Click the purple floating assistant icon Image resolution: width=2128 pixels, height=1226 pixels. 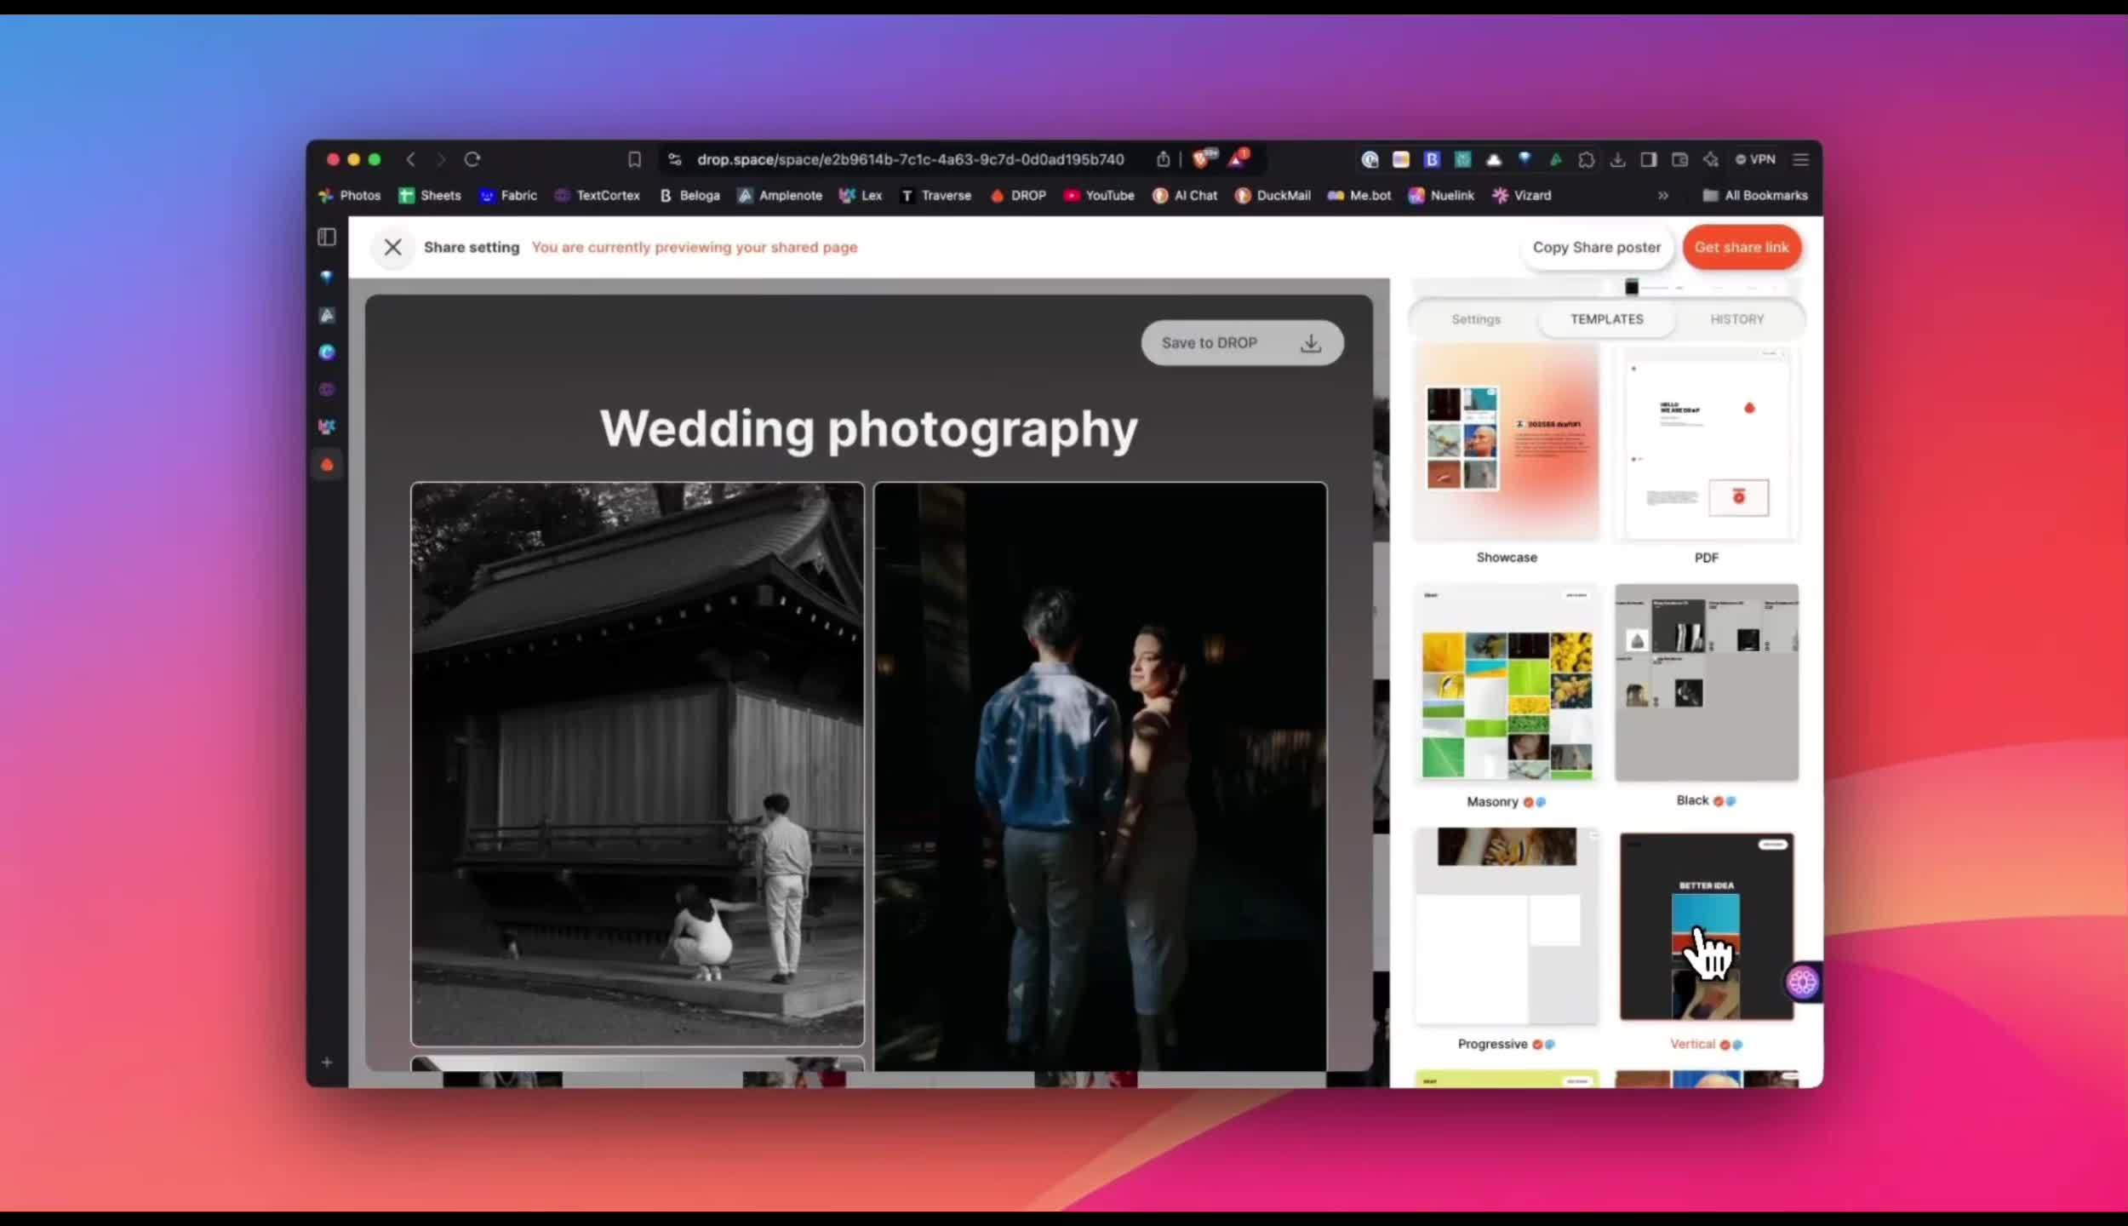(x=1801, y=983)
